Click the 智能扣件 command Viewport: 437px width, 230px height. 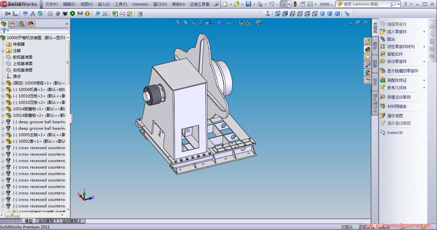pos(391,54)
